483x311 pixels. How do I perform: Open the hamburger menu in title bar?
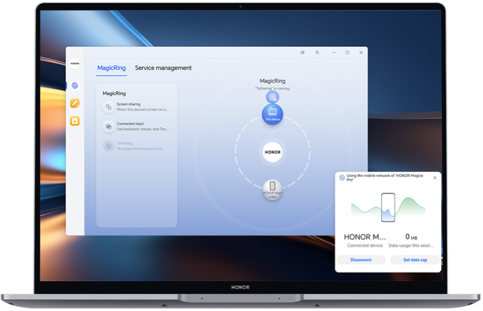point(317,52)
